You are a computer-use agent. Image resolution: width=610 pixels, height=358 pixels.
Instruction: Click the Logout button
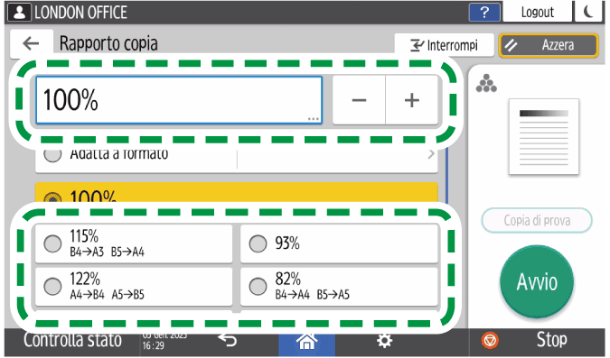click(x=537, y=12)
